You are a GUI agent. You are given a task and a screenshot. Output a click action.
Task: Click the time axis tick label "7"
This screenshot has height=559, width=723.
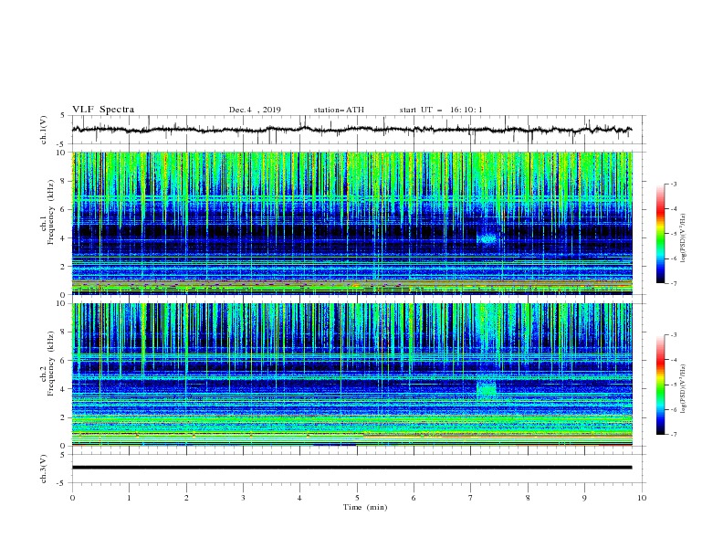[471, 498]
